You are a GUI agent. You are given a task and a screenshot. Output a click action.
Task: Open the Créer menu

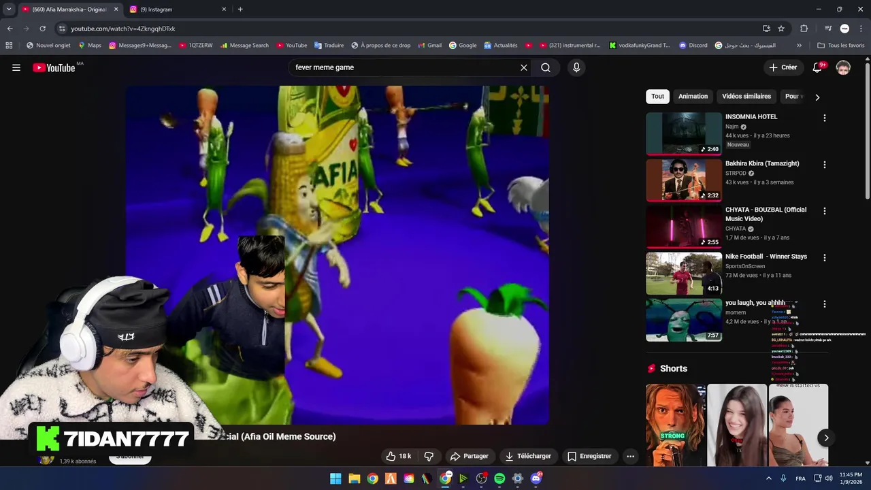pyautogui.click(x=783, y=67)
